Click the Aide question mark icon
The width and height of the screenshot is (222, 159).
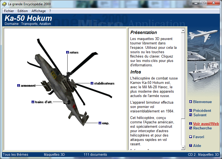pyautogui.click(x=191, y=146)
